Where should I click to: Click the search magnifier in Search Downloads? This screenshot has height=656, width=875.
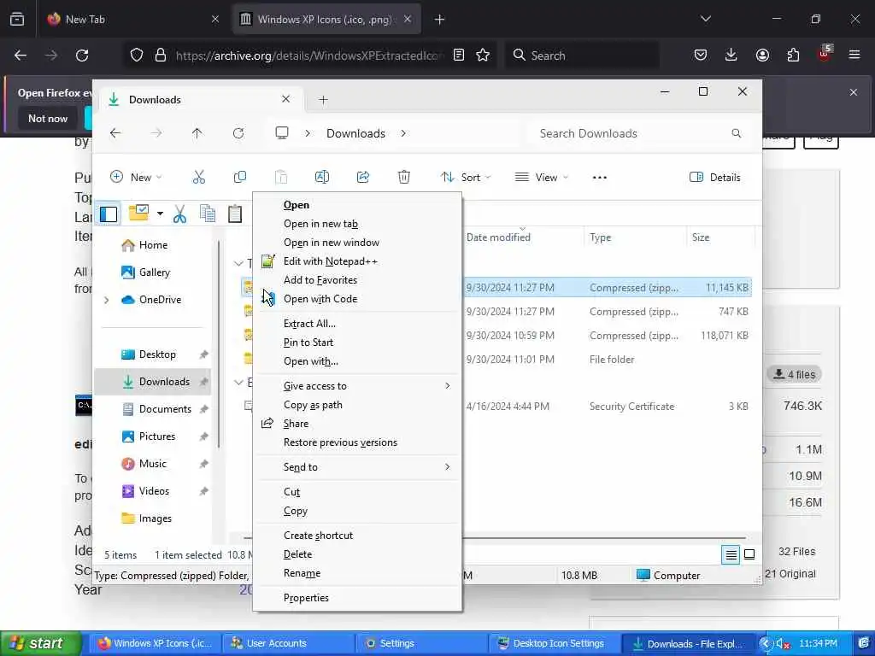736,133
